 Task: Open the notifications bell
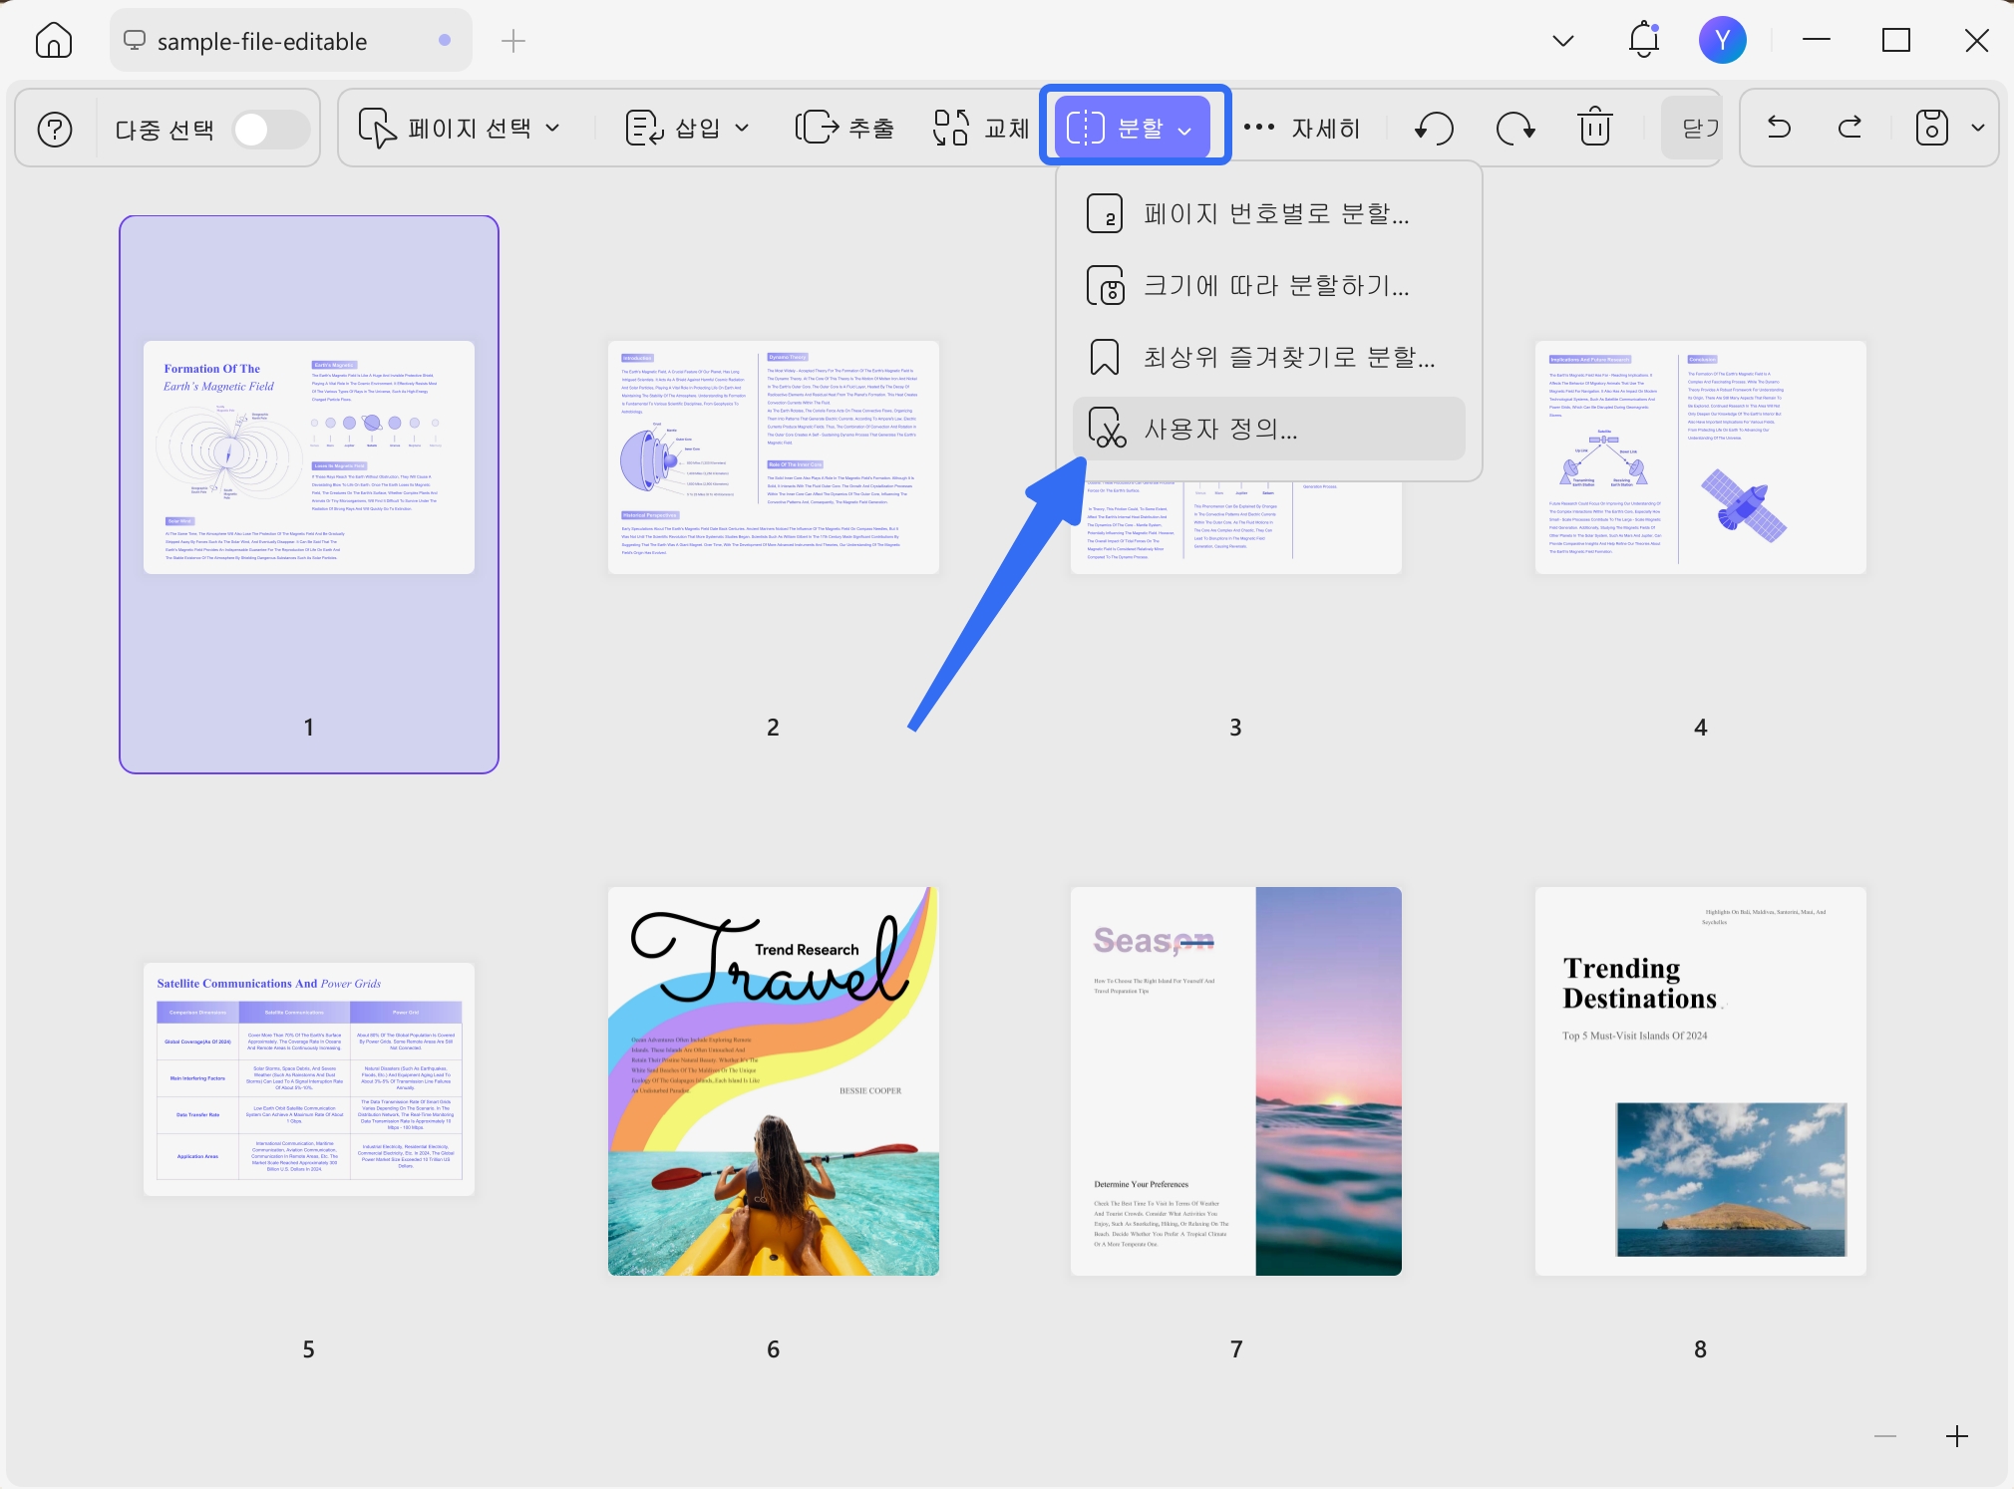(1644, 40)
